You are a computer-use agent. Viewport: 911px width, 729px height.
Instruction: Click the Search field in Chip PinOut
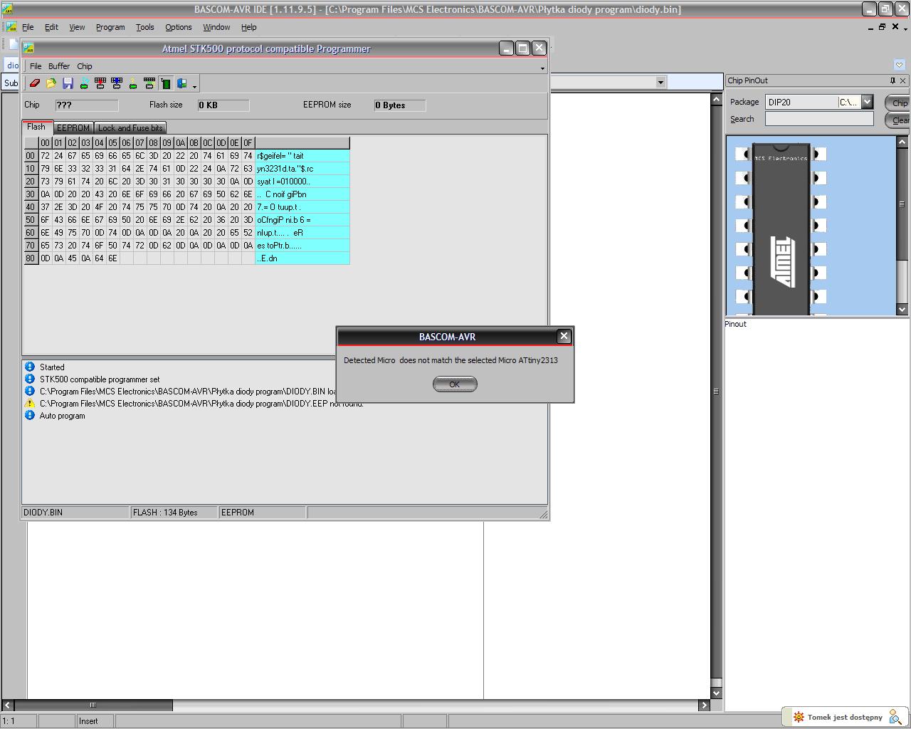click(819, 119)
